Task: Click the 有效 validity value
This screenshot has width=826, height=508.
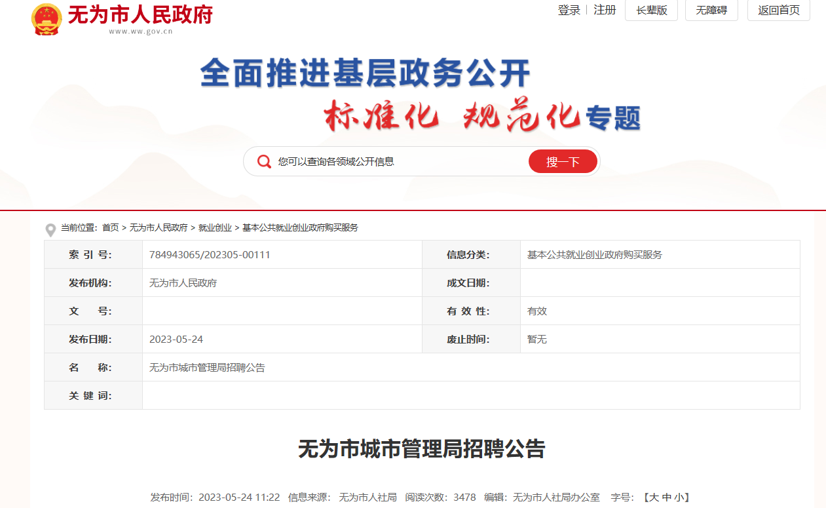Action: [x=537, y=311]
